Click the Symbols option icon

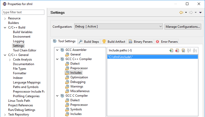(67, 109)
